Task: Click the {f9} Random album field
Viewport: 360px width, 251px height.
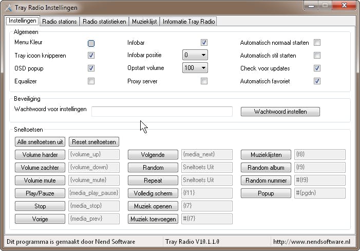Action: pyautogui.click(x=320, y=167)
